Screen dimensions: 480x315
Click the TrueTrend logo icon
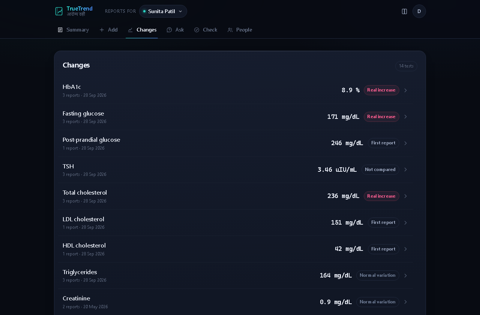pos(59,11)
